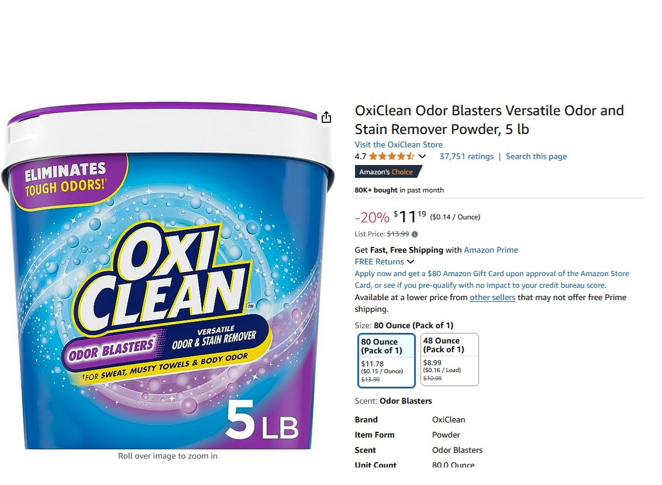Open the Amazon Prime link
Viewport: 662px width, 485px height.
(491, 250)
